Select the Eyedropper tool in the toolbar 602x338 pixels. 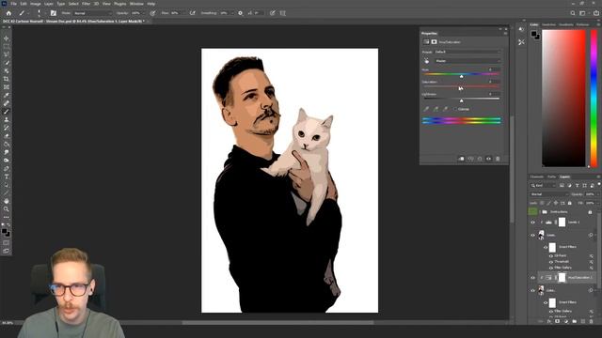(x=7, y=95)
